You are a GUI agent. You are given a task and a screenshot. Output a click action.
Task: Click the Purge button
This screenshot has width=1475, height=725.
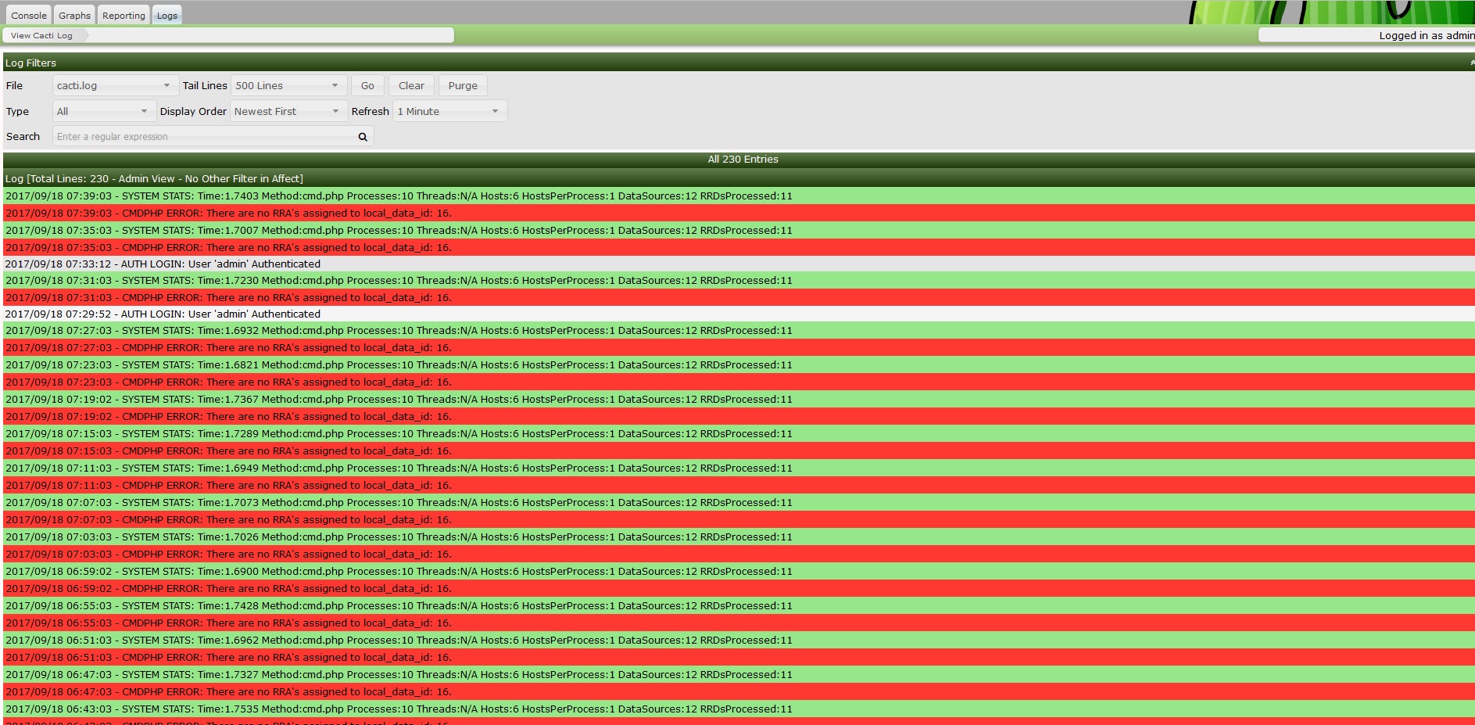[x=463, y=85]
